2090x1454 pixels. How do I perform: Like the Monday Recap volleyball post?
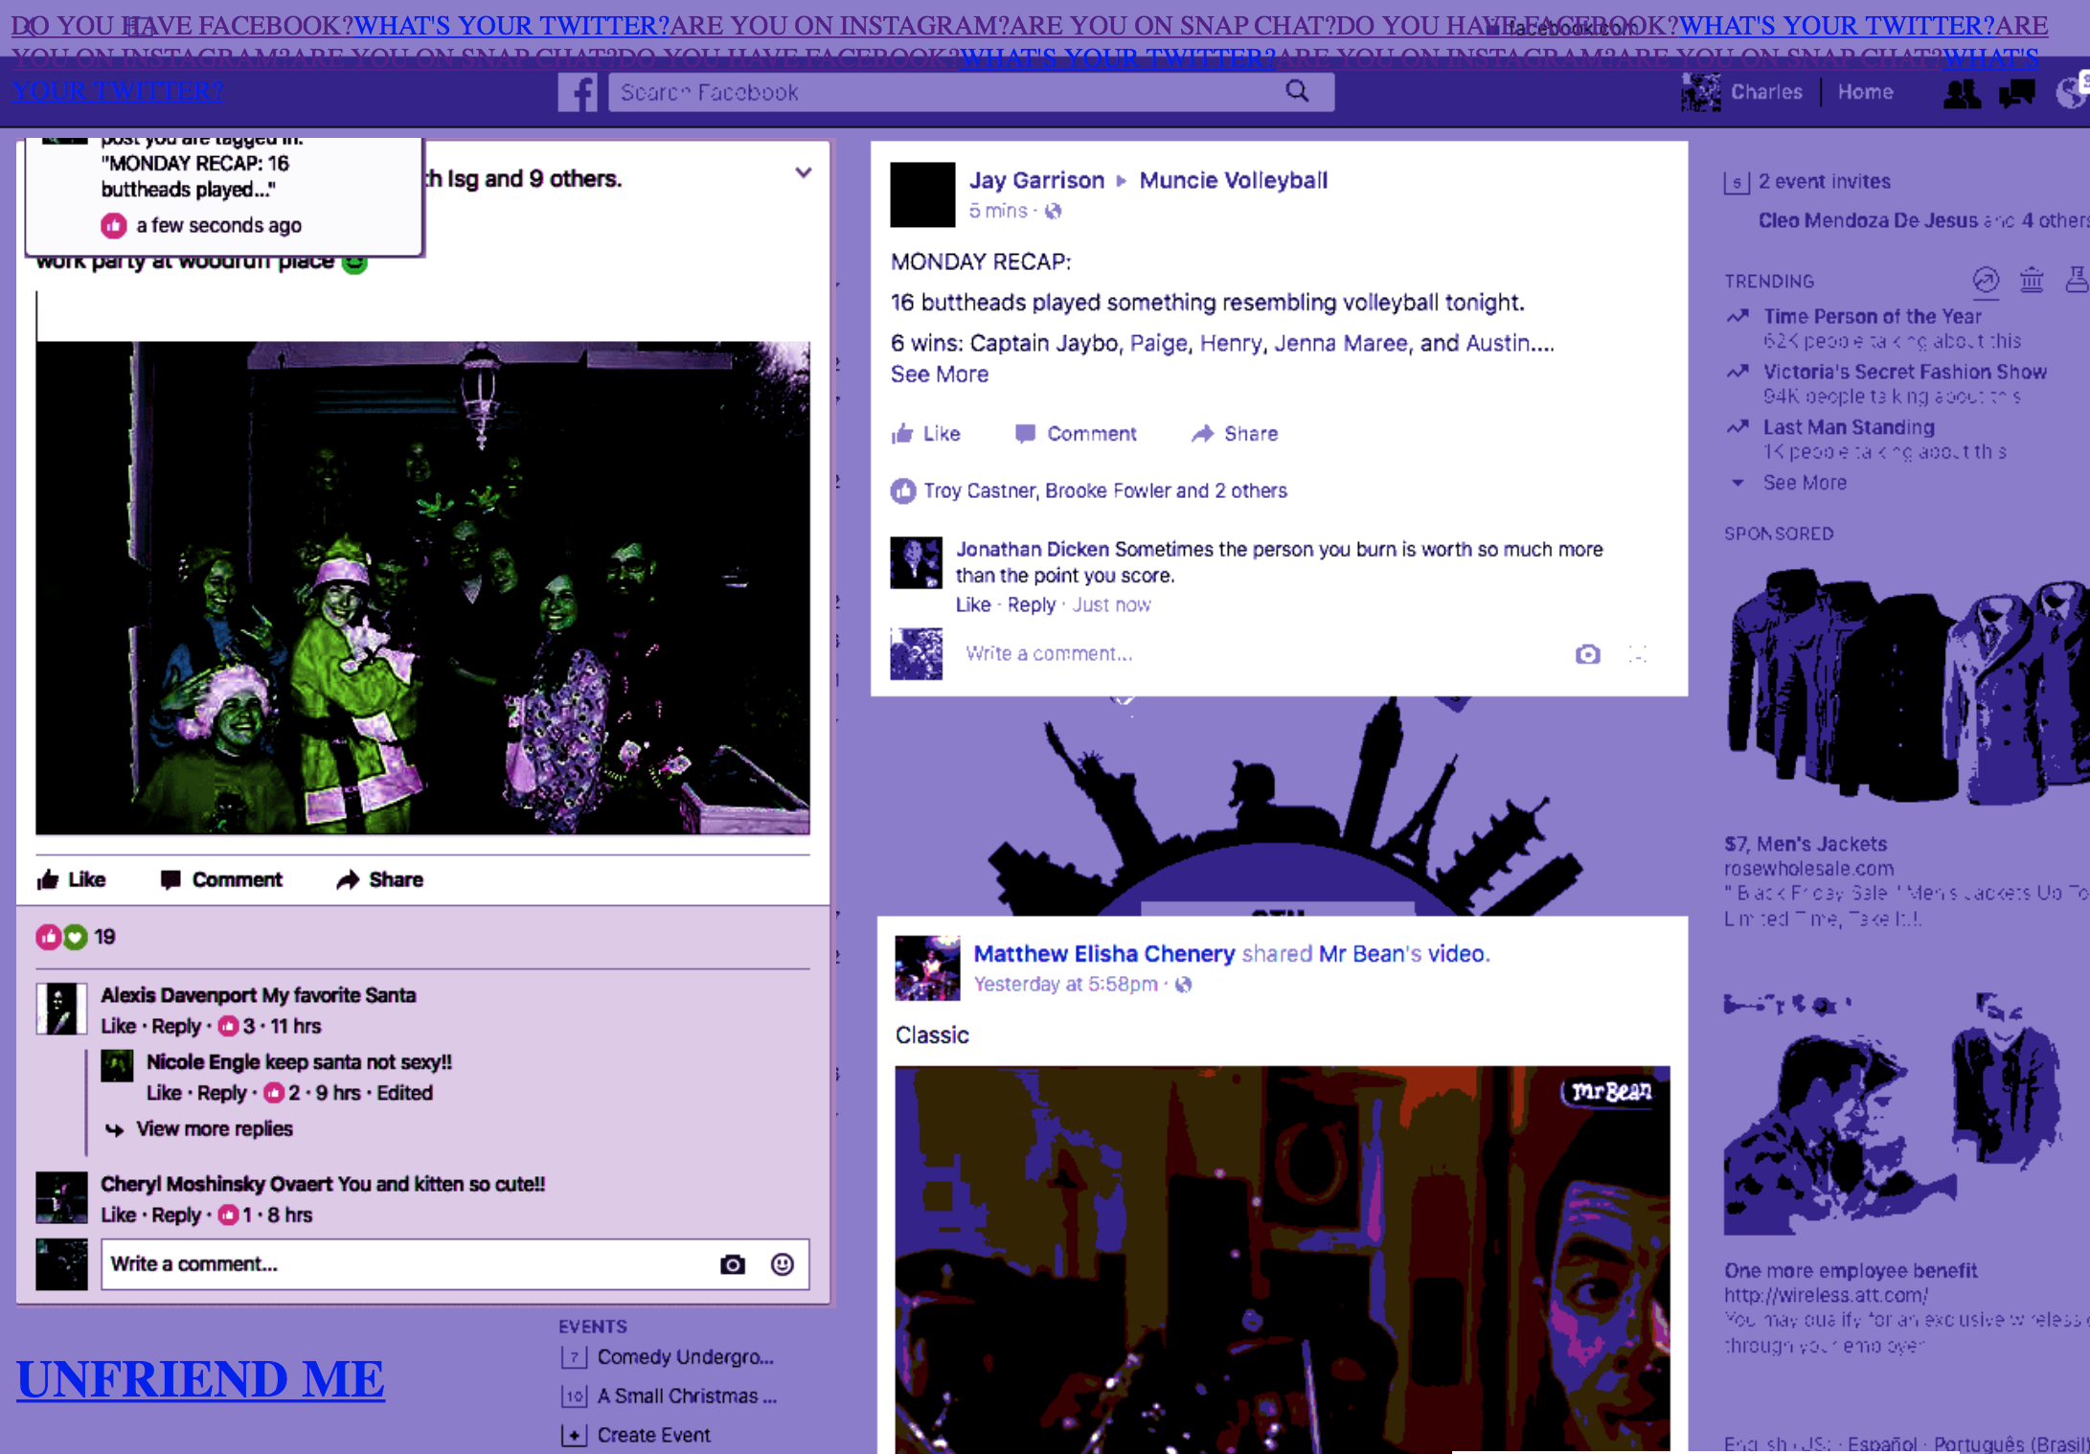click(x=926, y=434)
